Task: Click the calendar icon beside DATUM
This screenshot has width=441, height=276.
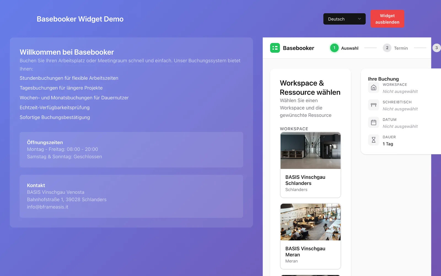Action: 373,123
